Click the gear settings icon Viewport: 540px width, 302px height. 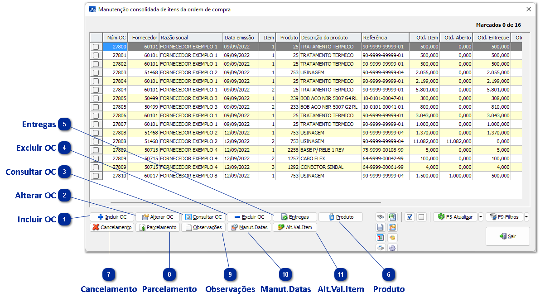click(x=392, y=248)
